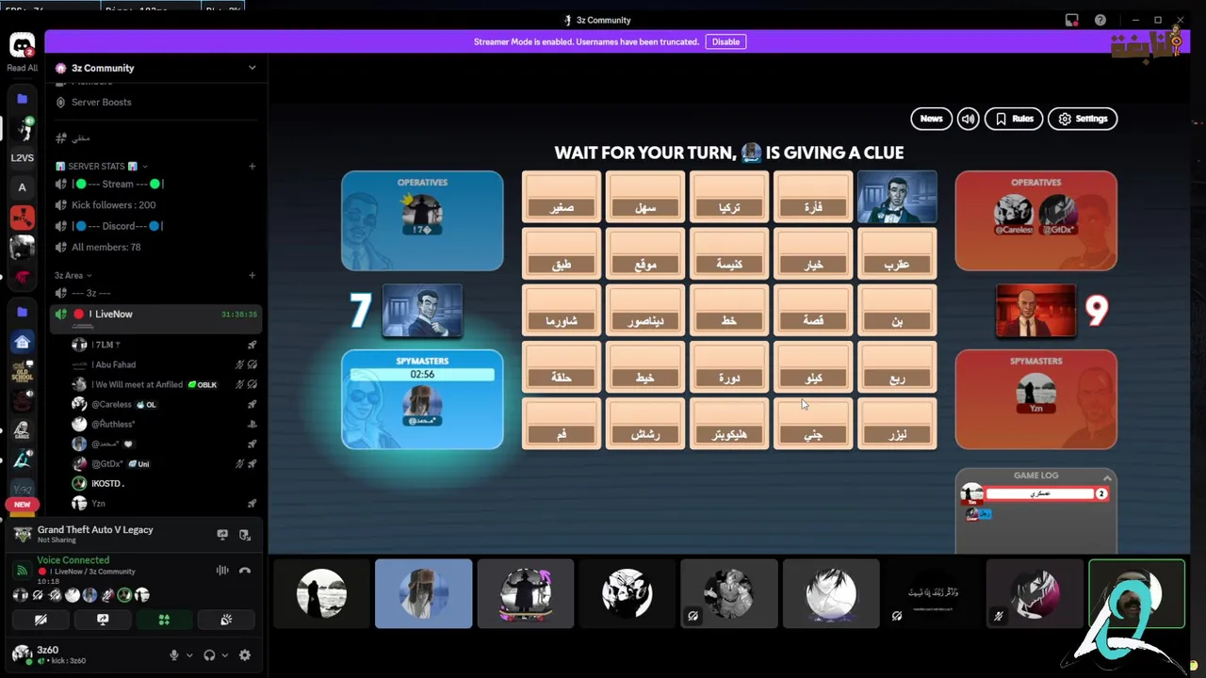Select the blue-highlighted video tile
1206x678 pixels.
(x=423, y=593)
